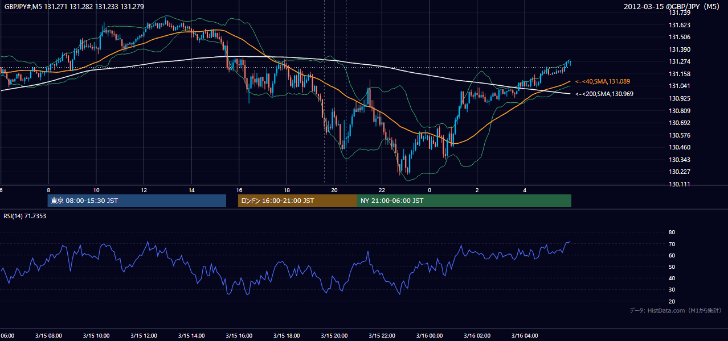Click the 3/16 00:00 time label
The height and width of the screenshot is (341, 728).
click(429, 336)
